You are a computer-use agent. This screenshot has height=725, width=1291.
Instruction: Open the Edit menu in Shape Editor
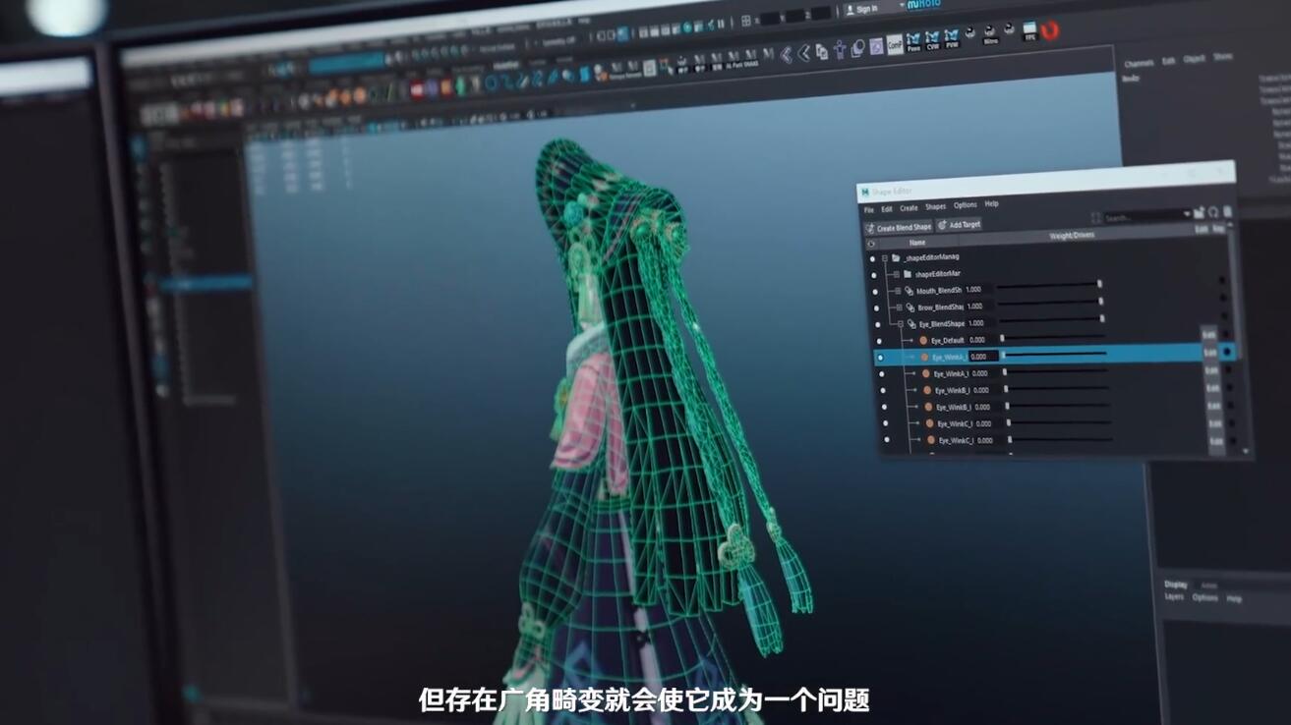pyautogui.click(x=887, y=209)
